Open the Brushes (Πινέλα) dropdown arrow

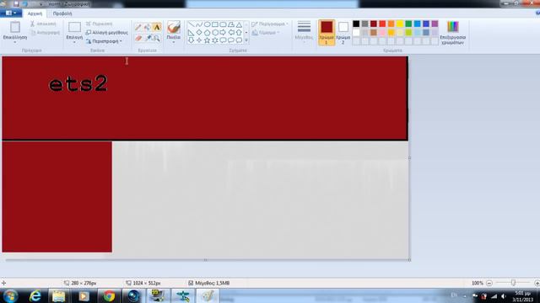tap(174, 42)
